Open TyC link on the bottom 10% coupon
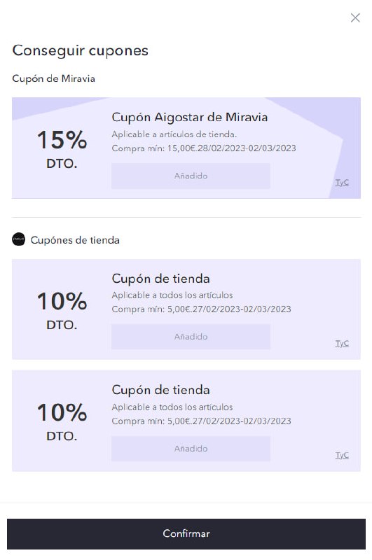The image size is (372, 560). 342,455
